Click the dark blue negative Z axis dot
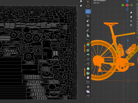The height and width of the screenshot is (103, 138). pos(127,9)
